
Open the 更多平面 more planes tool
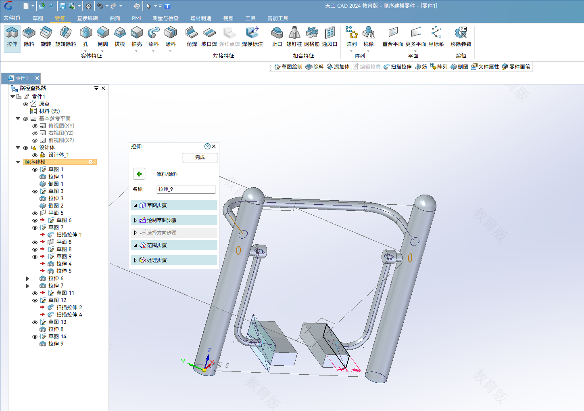416,37
